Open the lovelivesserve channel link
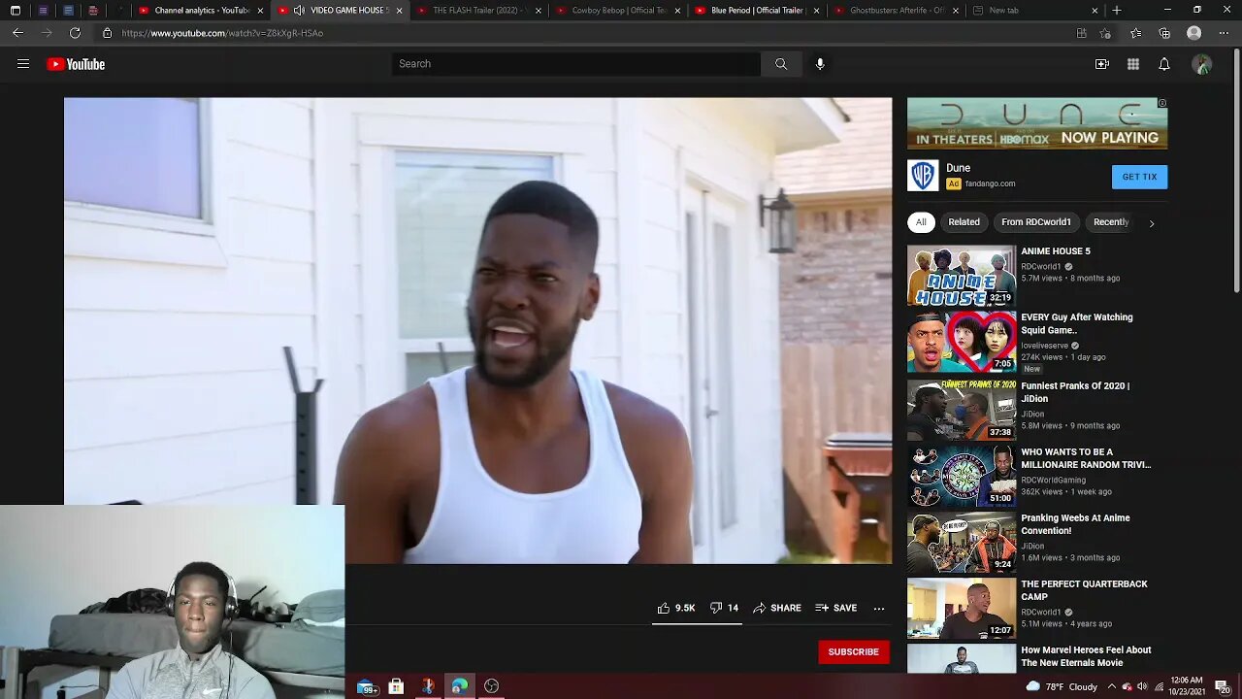The width and height of the screenshot is (1242, 699). coord(1044,345)
